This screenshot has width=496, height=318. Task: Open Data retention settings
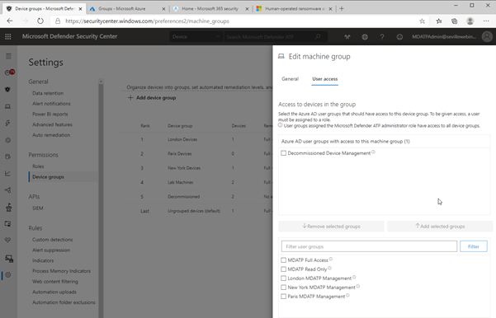click(48, 93)
